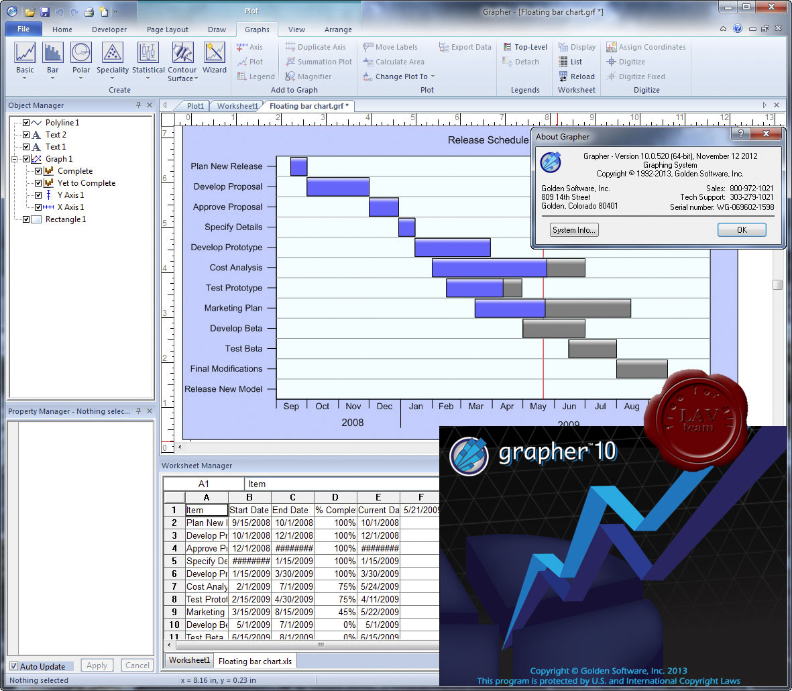792x691 pixels.
Task: Open the Arrange ribbon tab
Action: [338, 30]
